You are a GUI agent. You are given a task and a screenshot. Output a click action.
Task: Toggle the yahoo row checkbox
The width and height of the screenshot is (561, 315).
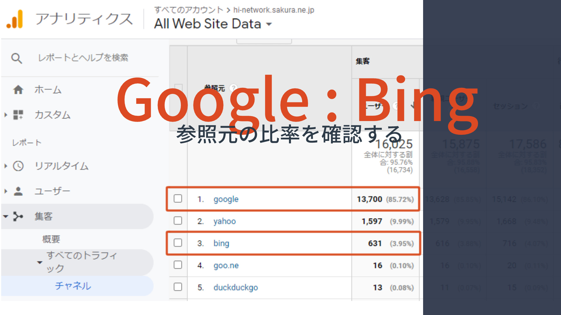point(178,220)
